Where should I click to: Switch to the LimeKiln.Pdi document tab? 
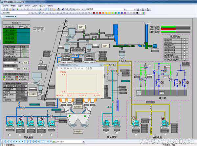pyautogui.click(x=9, y=16)
